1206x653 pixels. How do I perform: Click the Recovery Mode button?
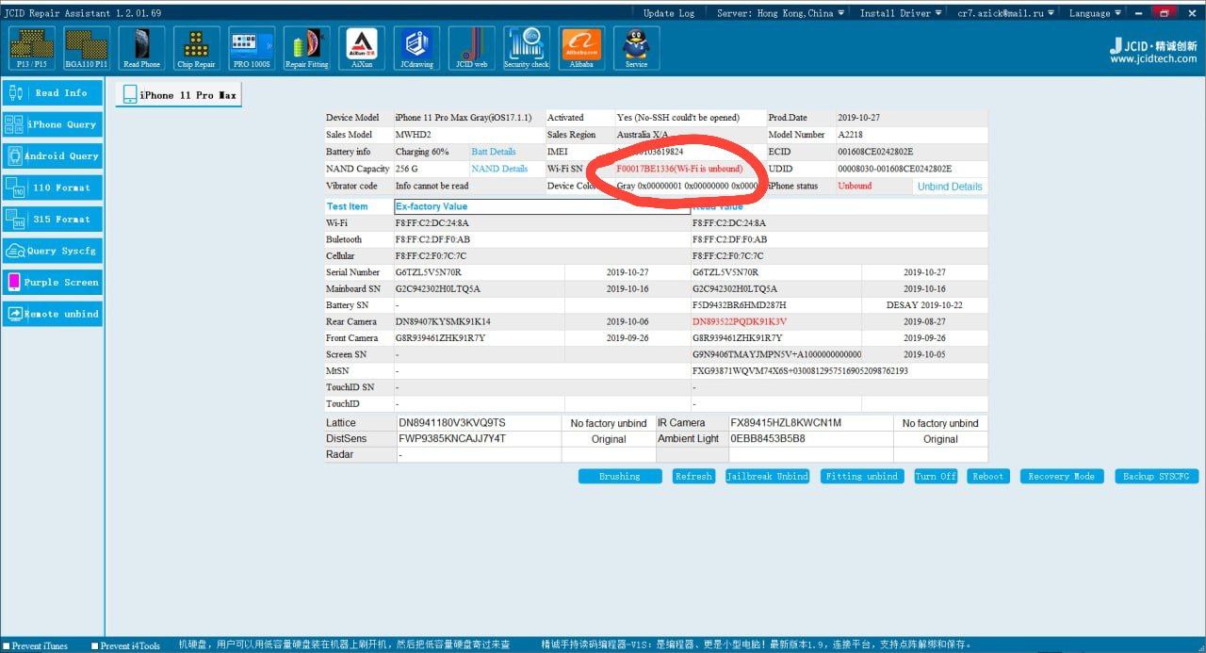click(1062, 477)
